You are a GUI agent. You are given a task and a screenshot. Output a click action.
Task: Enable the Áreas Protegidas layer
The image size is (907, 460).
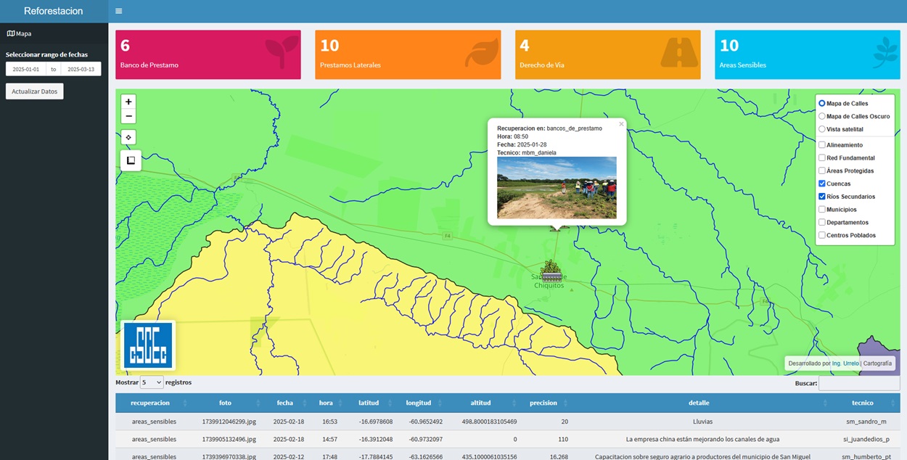point(822,171)
